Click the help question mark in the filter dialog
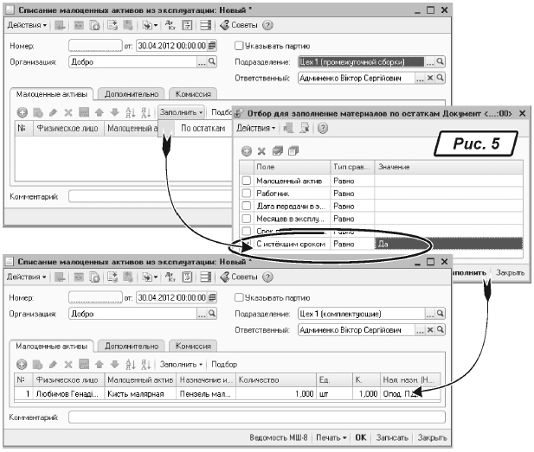This screenshot has height=452, width=534. [322, 128]
